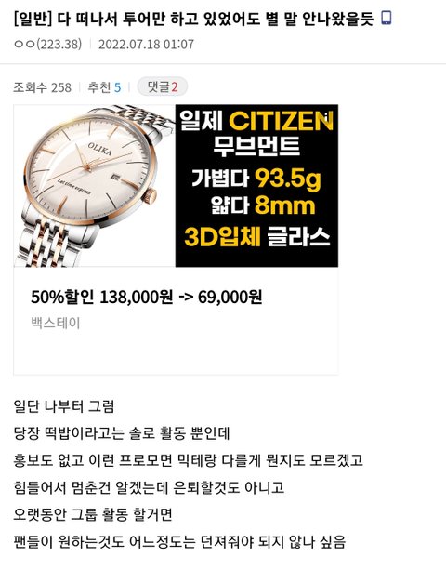Click the rose gold watch crown
Viewport: 446px width, 570px height.
[x=150, y=195]
